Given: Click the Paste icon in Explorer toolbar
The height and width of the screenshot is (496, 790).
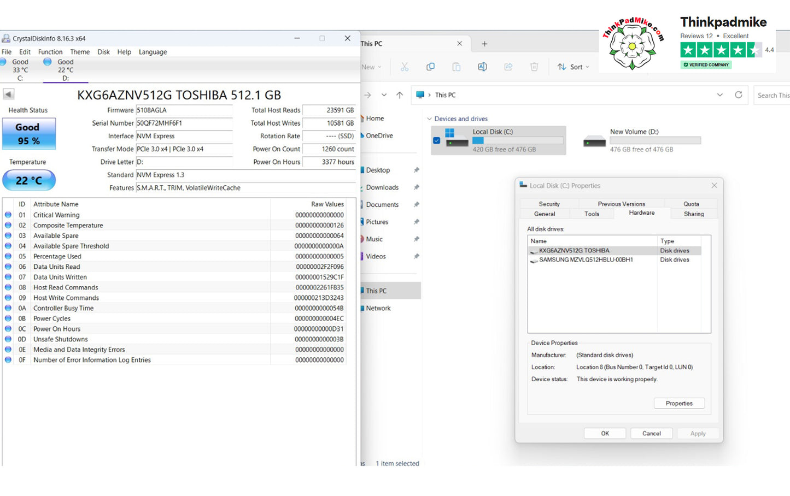Looking at the screenshot, I should coord(456,67).
